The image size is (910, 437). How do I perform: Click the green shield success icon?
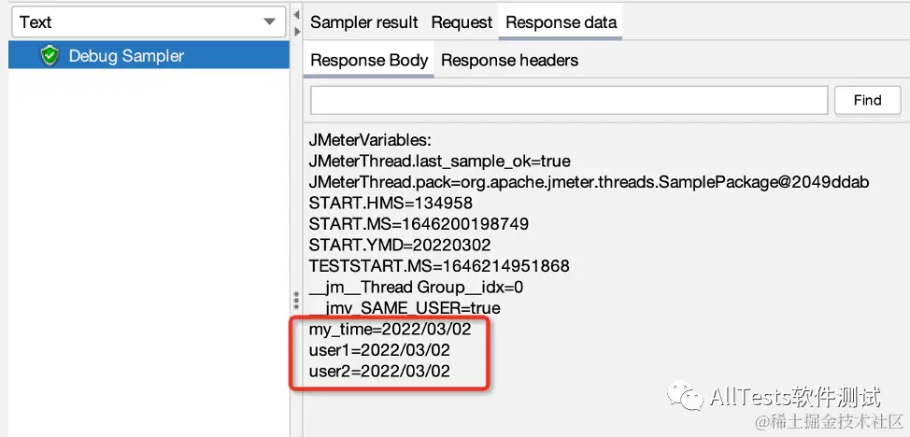pyautogui.click(x=50, y=56)
